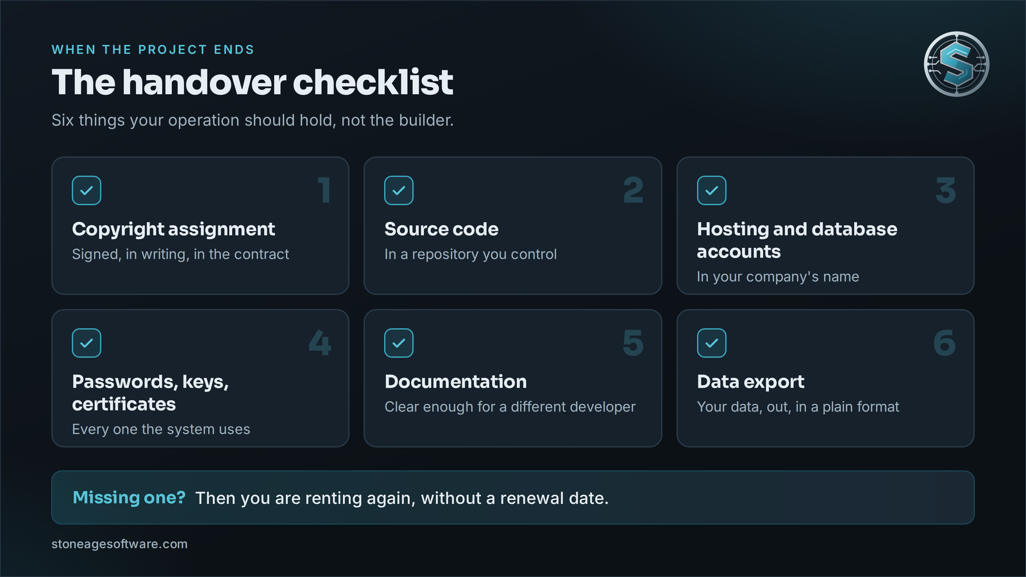Select 'In a repository you control' text
The height and width of the screenshot is (577, 1026).
471,255
